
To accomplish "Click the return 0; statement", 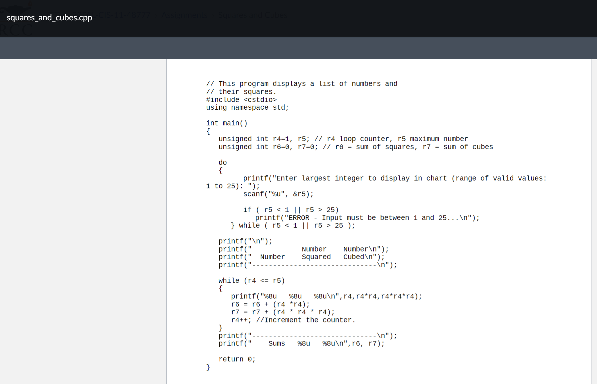I will click(237, 359).
